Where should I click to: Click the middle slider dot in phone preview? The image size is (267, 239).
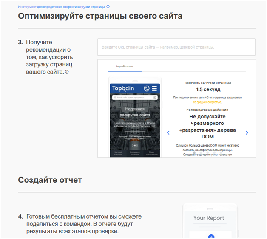pos(135,146)
